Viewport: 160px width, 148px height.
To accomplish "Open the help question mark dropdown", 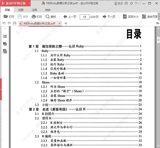I will 137,3.
